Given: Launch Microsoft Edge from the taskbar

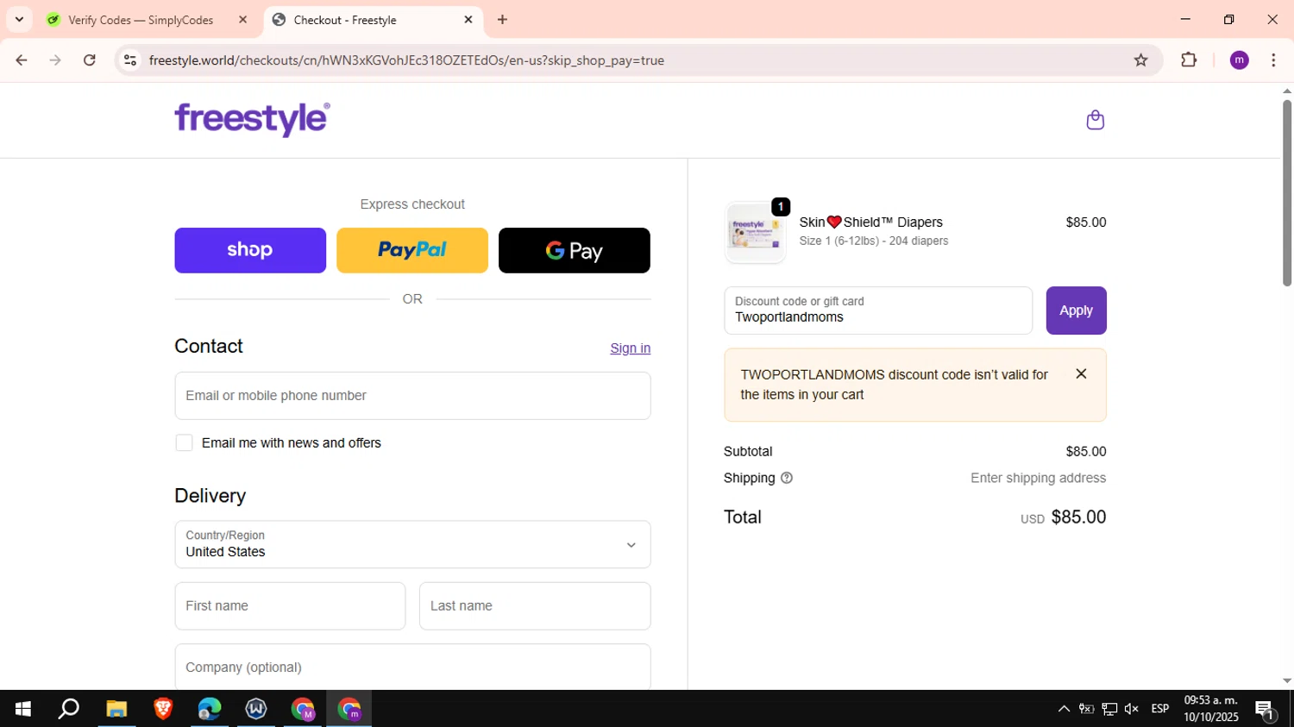Looking at the screenshot, I should (210, 709).
